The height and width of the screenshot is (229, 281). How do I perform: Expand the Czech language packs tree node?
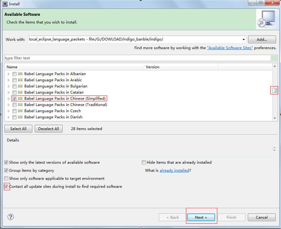[9, 111]
